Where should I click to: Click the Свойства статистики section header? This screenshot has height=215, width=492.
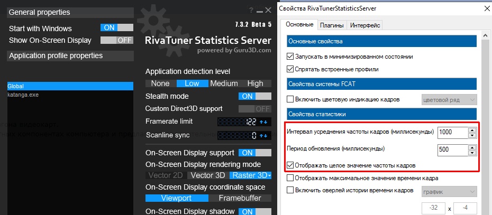pos(381,114)
